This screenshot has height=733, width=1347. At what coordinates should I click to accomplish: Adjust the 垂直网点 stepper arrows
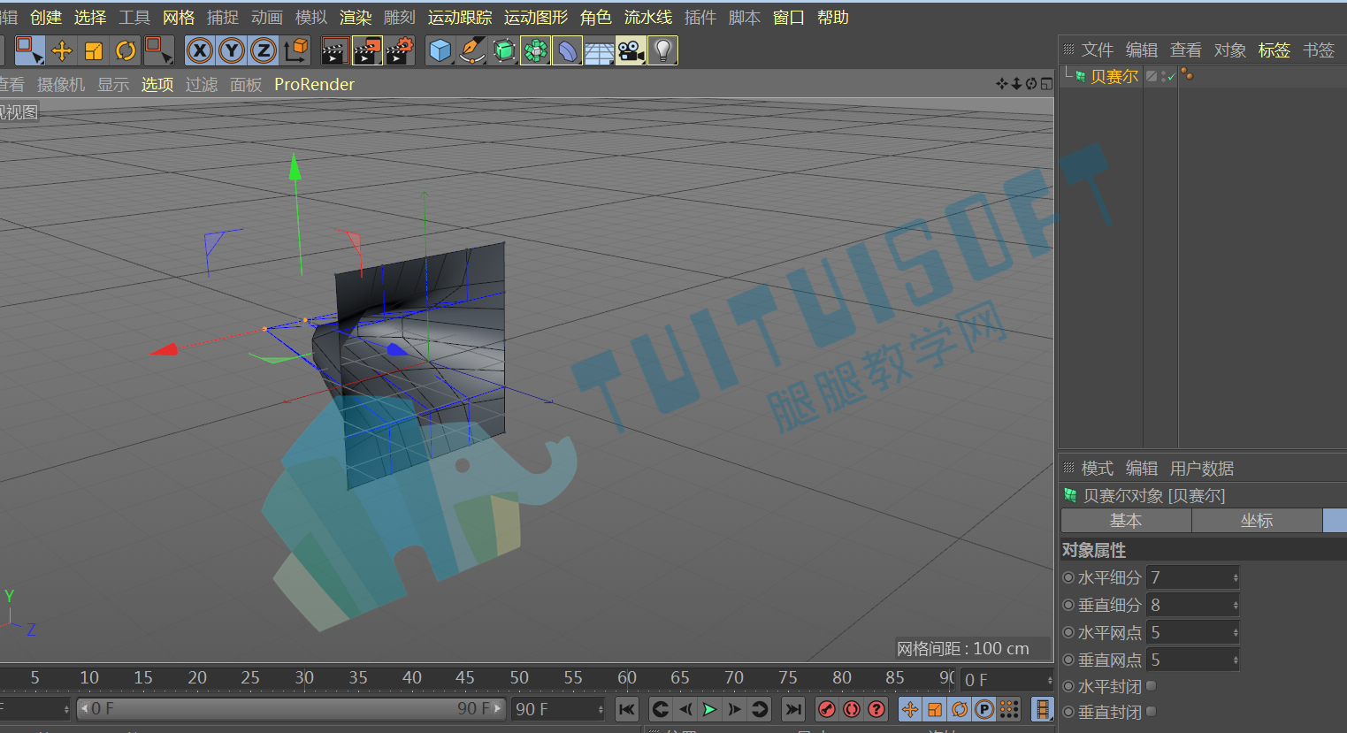tap(1236, 660)
